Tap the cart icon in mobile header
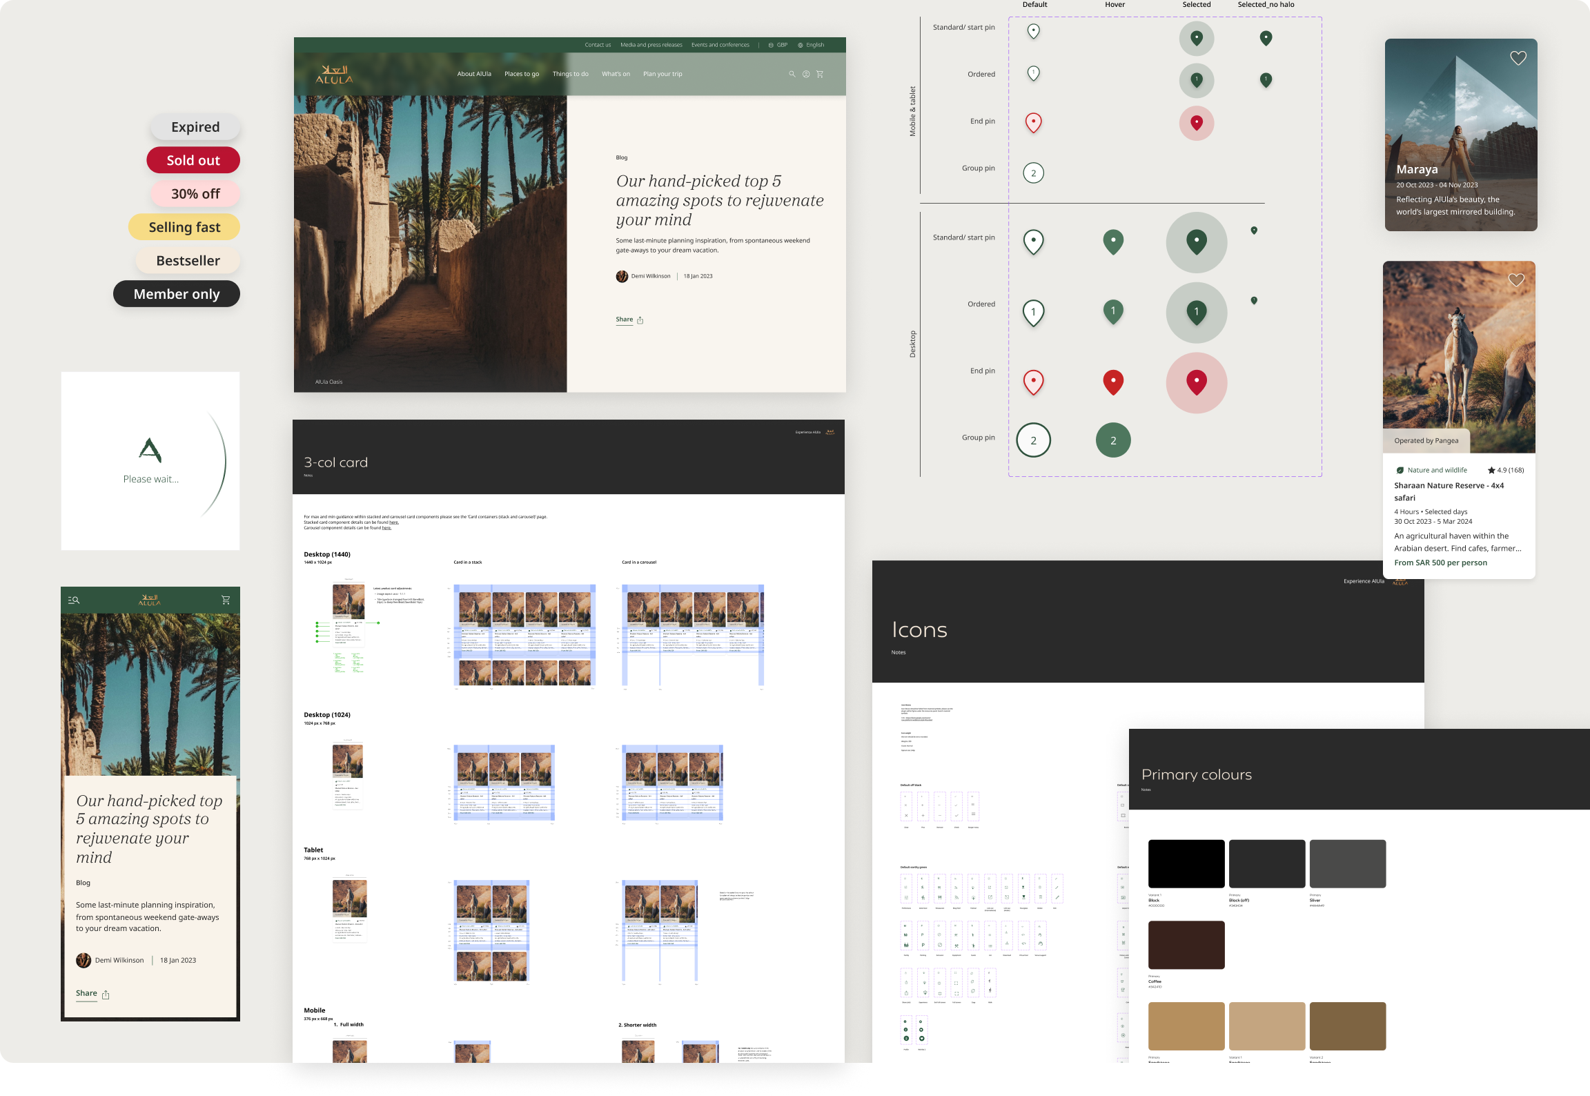 tap(226, 600)
